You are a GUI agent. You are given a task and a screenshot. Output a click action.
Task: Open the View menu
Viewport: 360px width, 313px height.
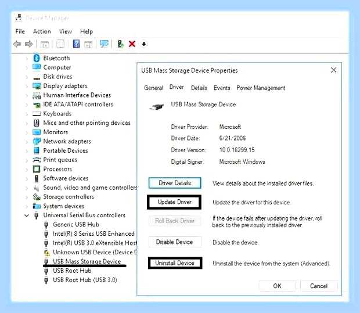pos(66,31)
